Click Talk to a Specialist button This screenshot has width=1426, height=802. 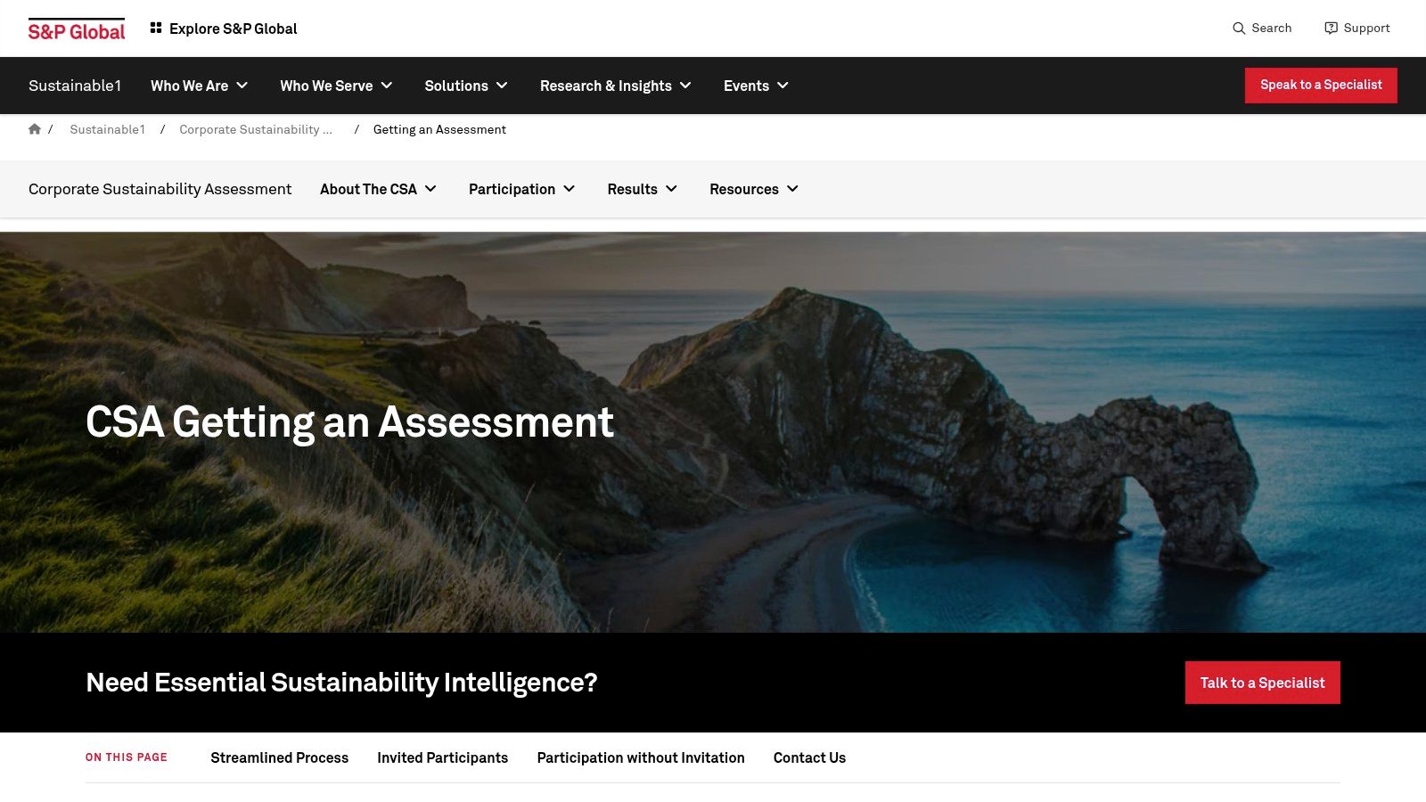point(1262,683)
